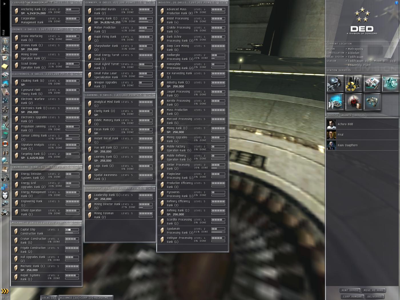This screenshot has height=300, width=400.
Task: Click circle icon in Electronics window header
Action: click(x=72, y=74)
